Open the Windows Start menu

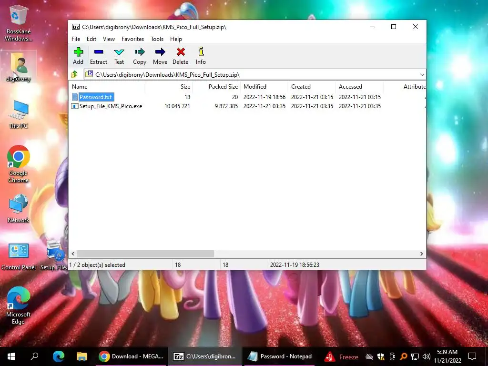[11, 356]
